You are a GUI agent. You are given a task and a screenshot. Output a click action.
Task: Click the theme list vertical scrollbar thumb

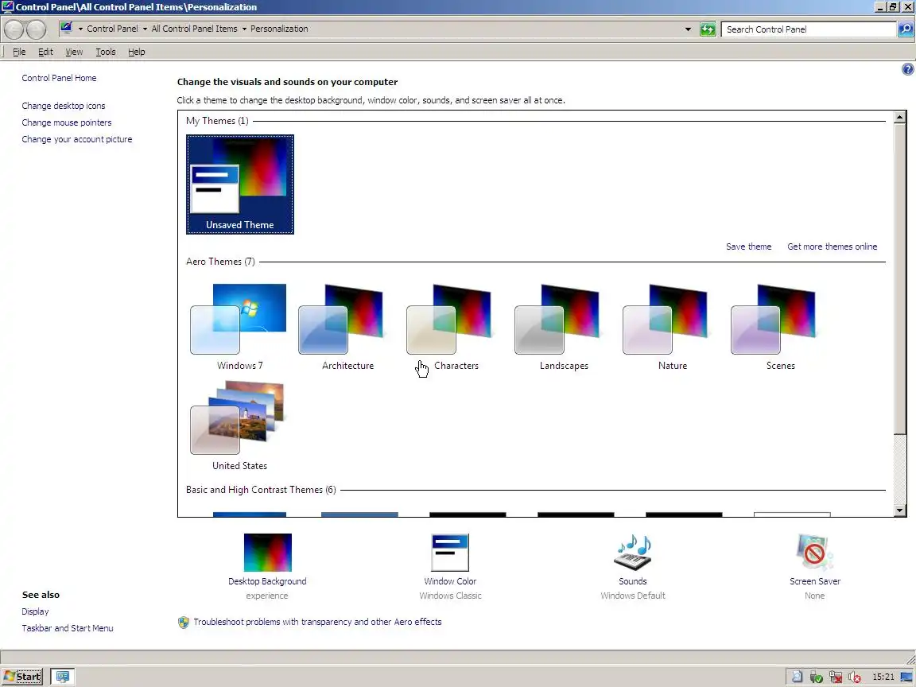[899, 278]
